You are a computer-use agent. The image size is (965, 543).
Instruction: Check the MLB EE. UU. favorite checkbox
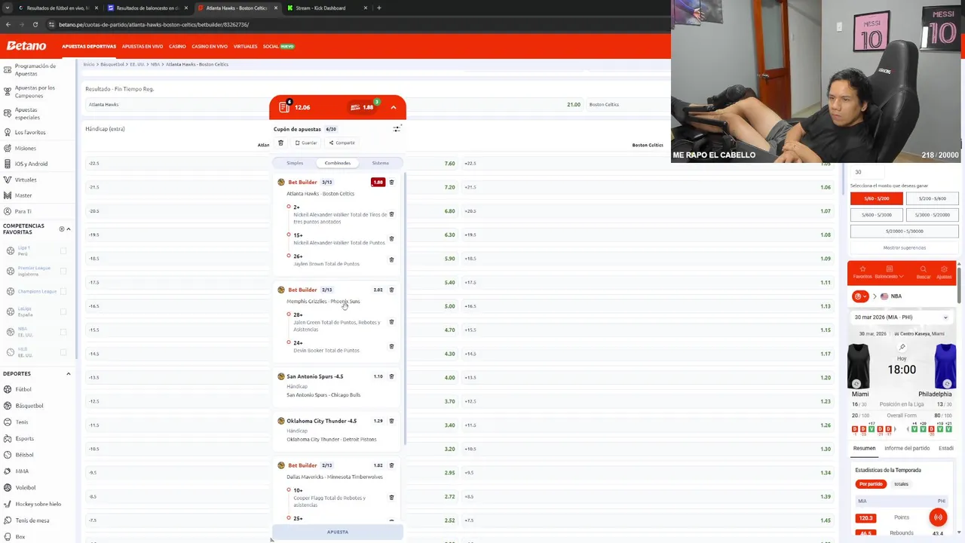pyautogui.click(x=63, y=352)
